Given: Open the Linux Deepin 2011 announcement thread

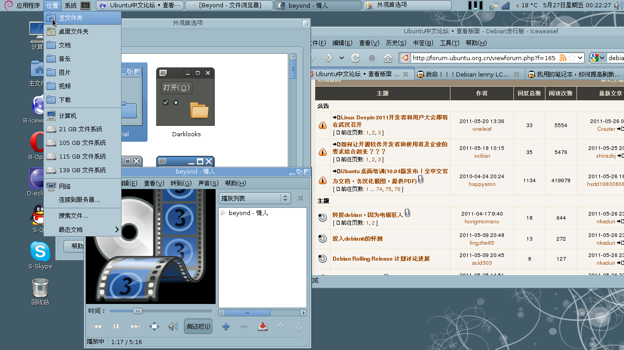Looking at the screenshot, I should 390,121.
